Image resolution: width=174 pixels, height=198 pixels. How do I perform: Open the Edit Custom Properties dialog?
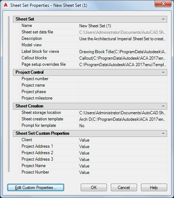pyautogui.click(x=36, y=187)
